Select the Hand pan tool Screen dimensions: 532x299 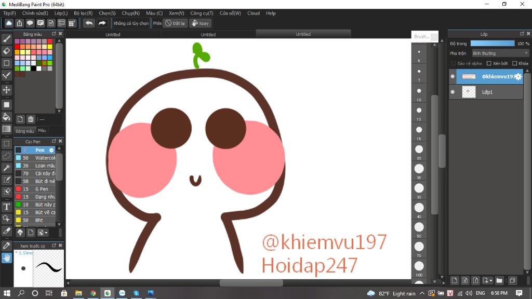[x=6, y=259]
